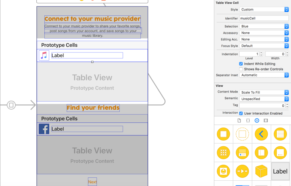Select the Label object in library

280,171
